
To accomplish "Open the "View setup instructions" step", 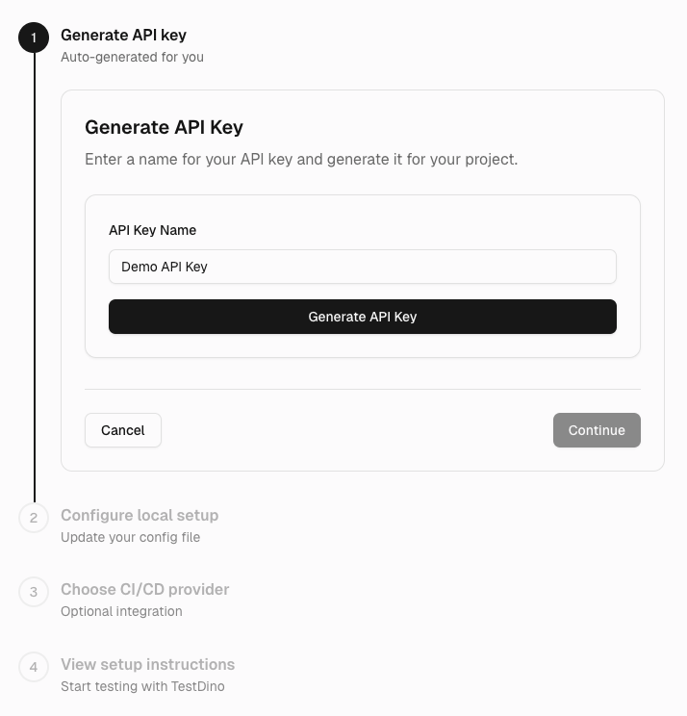I will (147, 664).
